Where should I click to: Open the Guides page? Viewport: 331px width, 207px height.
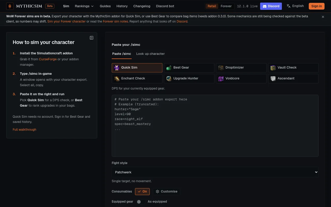click(105, 6)
